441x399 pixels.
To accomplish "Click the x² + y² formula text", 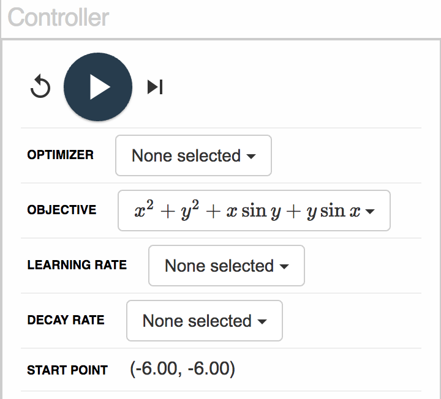I will click(x=167, y=210).
